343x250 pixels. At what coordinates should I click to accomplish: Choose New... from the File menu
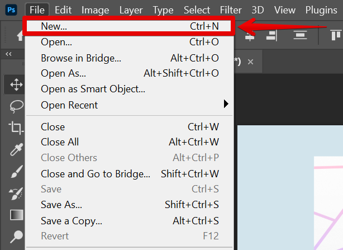pos(55,26)
